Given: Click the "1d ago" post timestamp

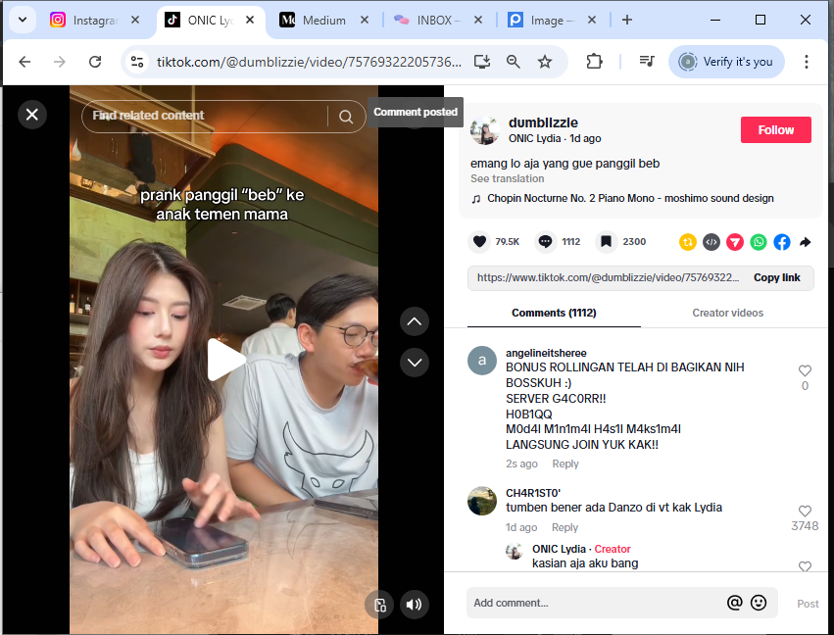Looking at the screenshot, I should pyautogui.click(x=585, y=139).
